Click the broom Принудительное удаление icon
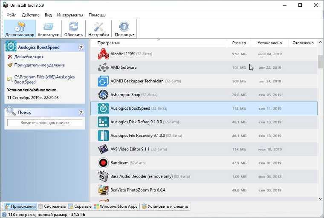Image resolution: width=324 pixels, height=218 pixels. (x=10, y=65)
